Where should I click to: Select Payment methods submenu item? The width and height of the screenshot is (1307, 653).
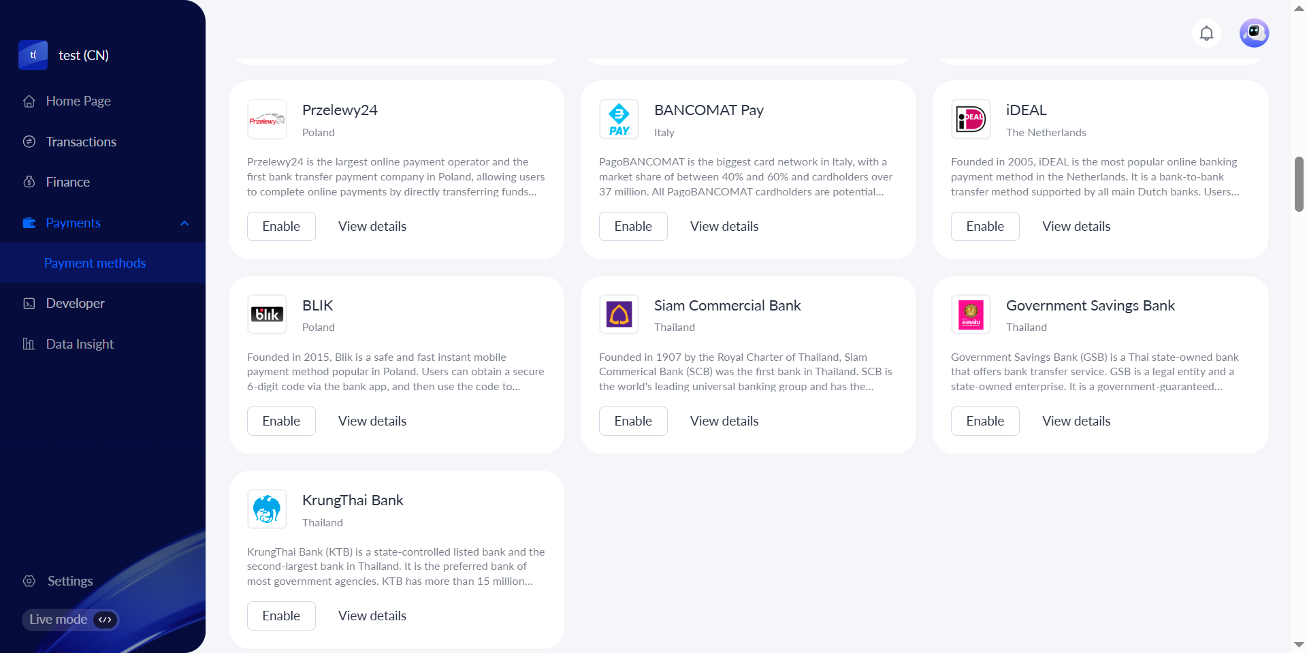(x=95, y=264)
